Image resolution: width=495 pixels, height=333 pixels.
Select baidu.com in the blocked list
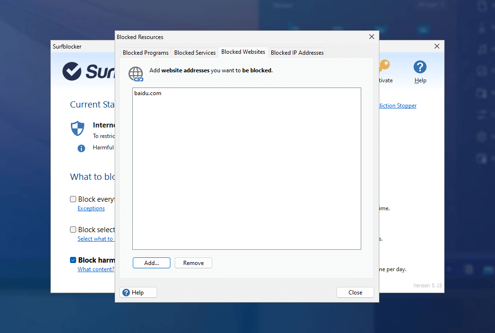[x=148, y=93]
